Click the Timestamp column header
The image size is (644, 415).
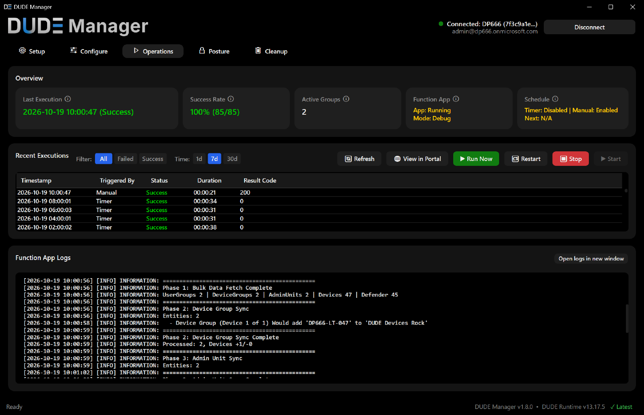click(x=36, y=180)
